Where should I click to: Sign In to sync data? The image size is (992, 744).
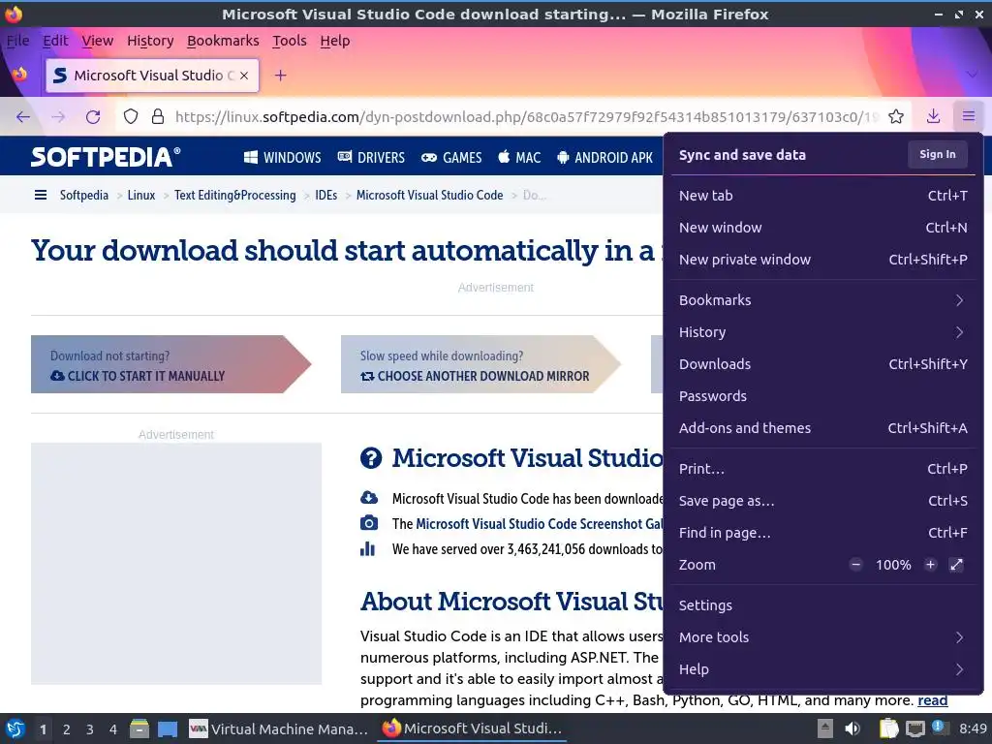click(x=938, y=154)
